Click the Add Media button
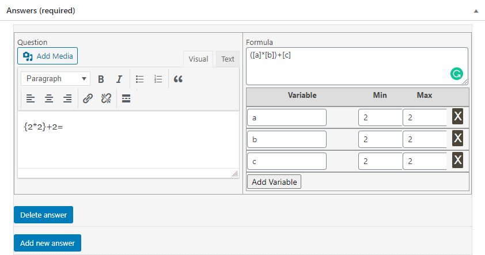Image resolution: width=485 pixels, height=255 pixels. pyautogui.click(x=48, y=56)
